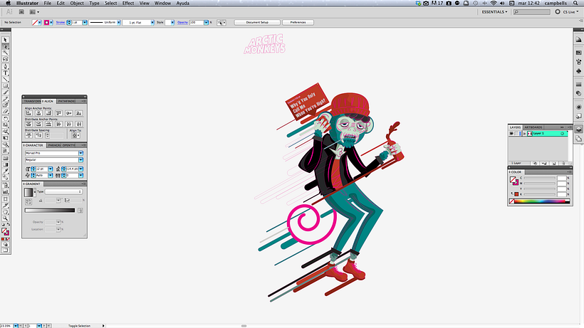Open the Uniform variable width profile dropdown
The width and height of the screenshot is (584, 328).
pos(119,22)
